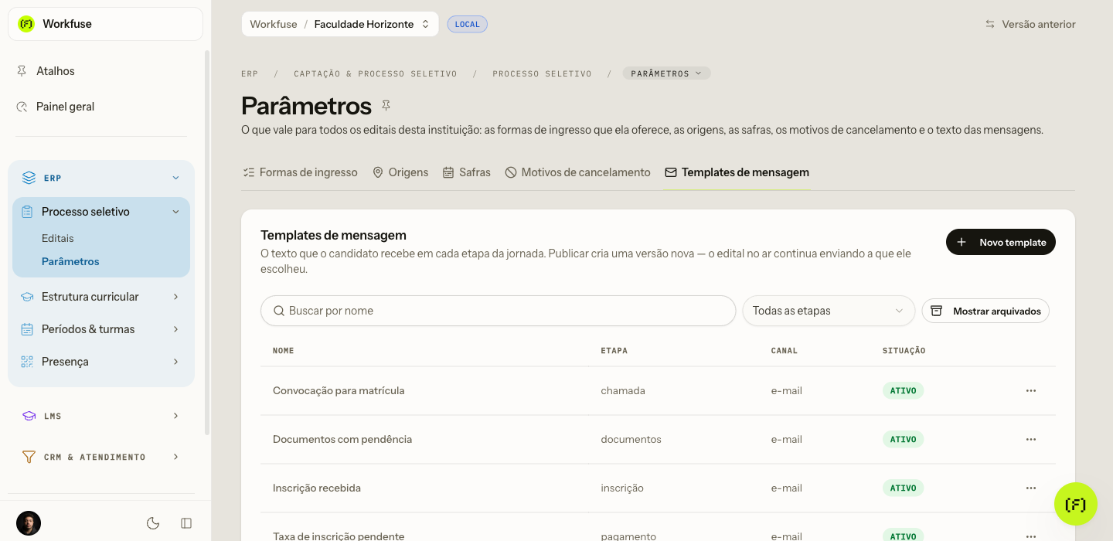This screenshot has height=541, width=1113.
Task: Click CRM & Atendimento funnel icon
Action: tap(29, 457)
